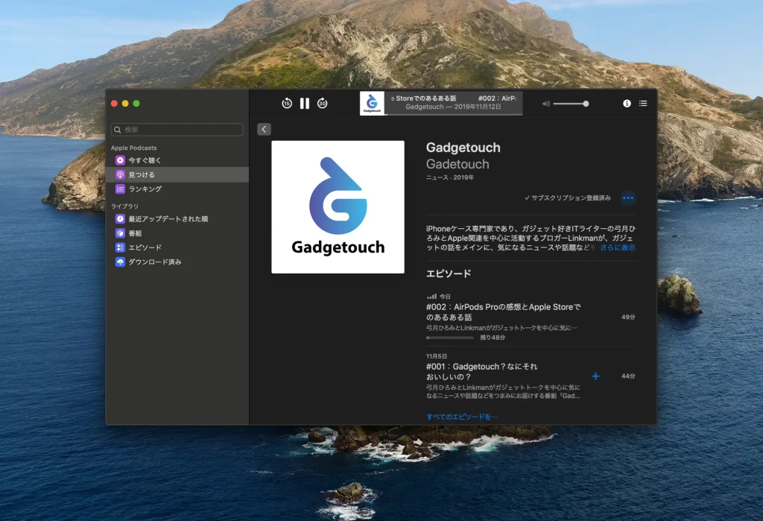Open 番組 in library

click(x=135, y=233)
